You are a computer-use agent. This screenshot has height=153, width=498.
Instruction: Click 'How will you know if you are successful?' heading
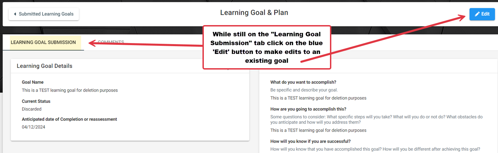(x=311, y=141)
